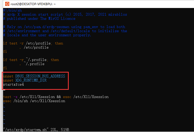Viewport: 194px width, 132px height.
Task: Click the 'startxfce4' command line
Action: pyautogui.click(x=13, y=85)
